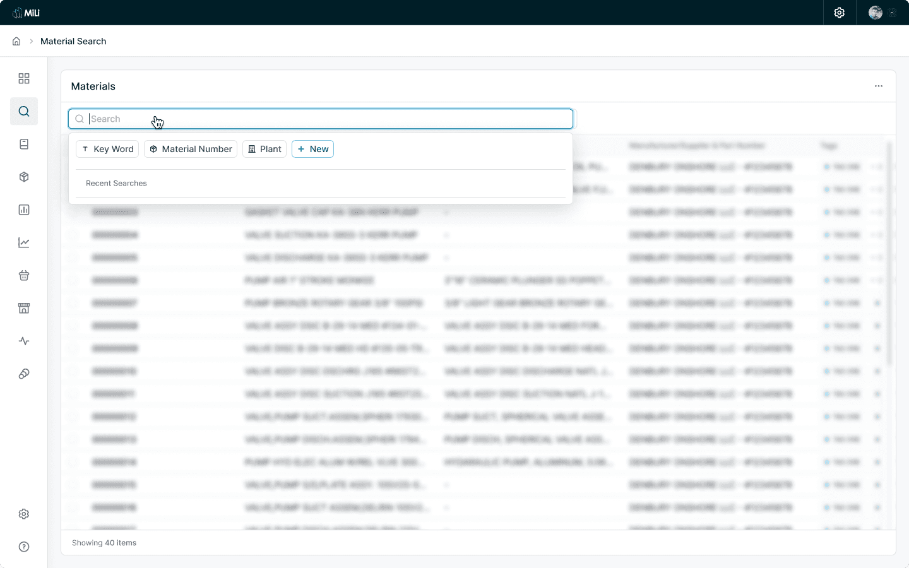Click the Materials panel title
This screenshot has width=909, height=568.
click(93, 86)
